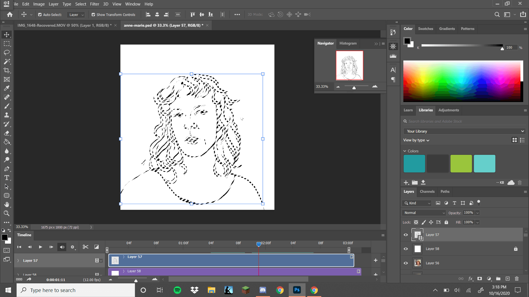Open blend mode Normal dropdown

(x=424, y=213)
